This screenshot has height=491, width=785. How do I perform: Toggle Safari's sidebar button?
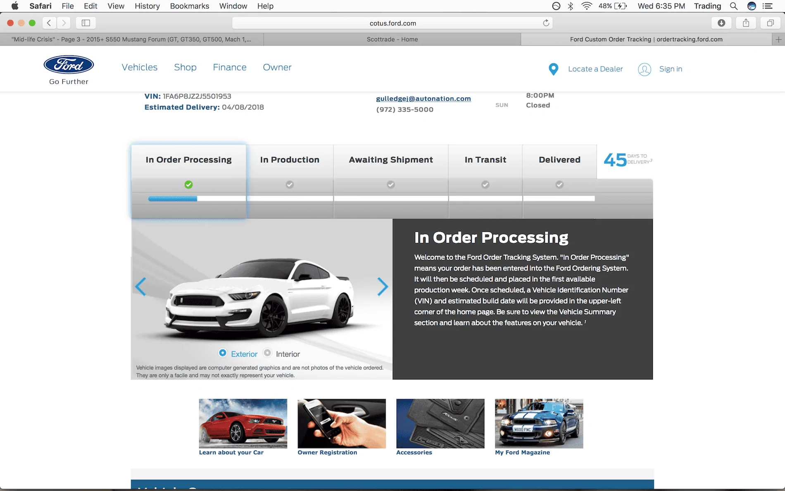click(x=86, y=23)
